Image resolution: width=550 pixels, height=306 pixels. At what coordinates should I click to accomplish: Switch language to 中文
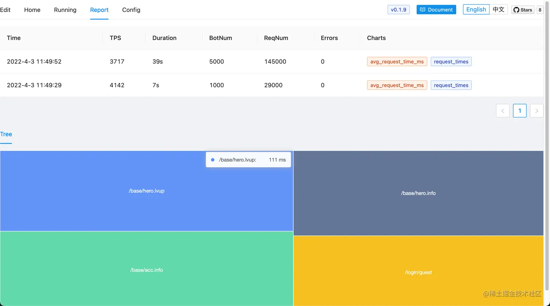[x=498, y=9]
